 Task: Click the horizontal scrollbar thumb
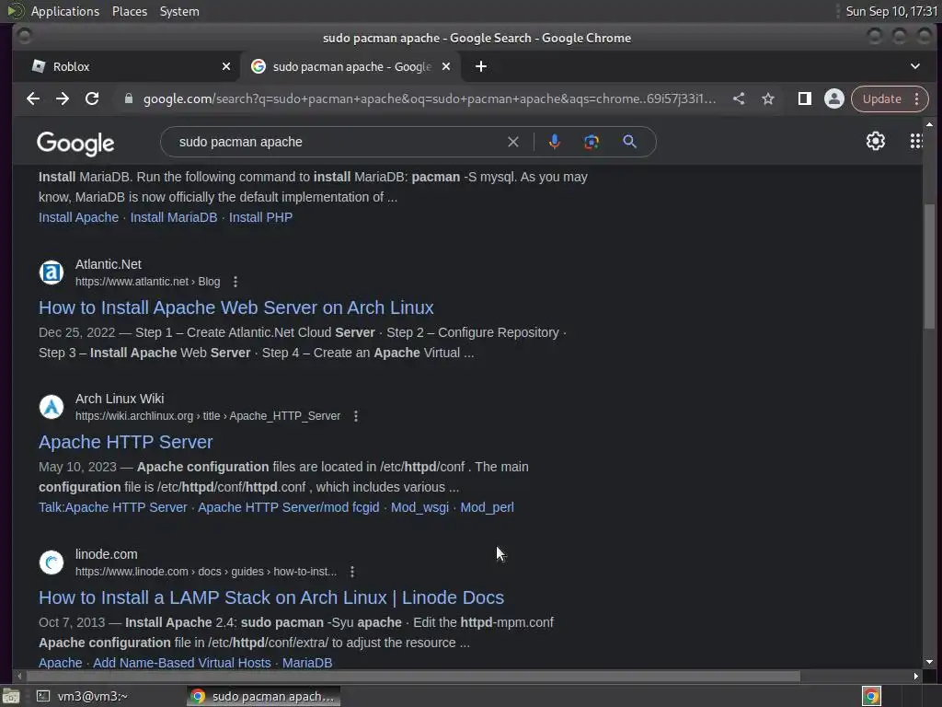[x=411, y=676]
